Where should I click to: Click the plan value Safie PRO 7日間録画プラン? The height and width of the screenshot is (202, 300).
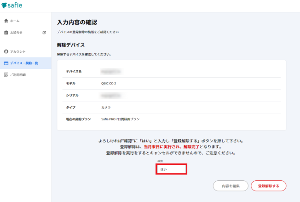coord(121,119)
